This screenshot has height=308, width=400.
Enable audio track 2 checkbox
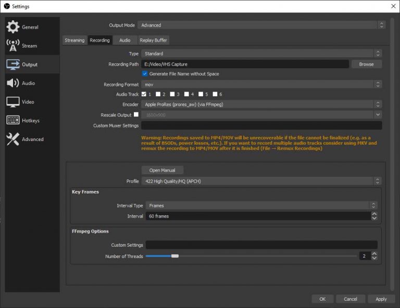point(158,94)
